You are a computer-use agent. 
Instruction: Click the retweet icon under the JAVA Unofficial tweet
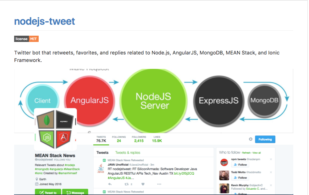tap(126, 184)
